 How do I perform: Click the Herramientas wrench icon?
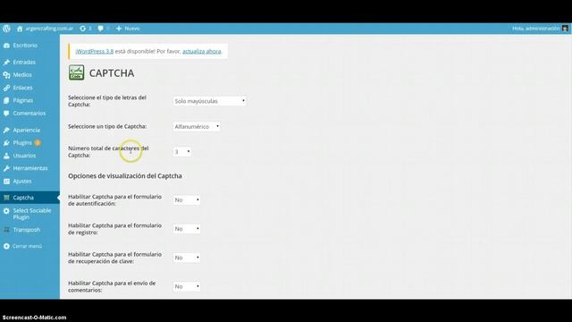[x=6, y=168]
